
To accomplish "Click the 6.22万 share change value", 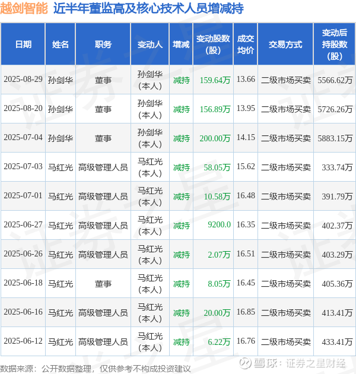I will [219, 342].
